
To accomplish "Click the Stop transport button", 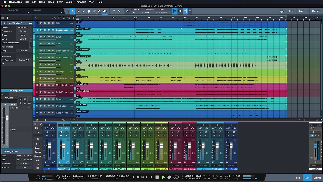I will coord(157,177).
